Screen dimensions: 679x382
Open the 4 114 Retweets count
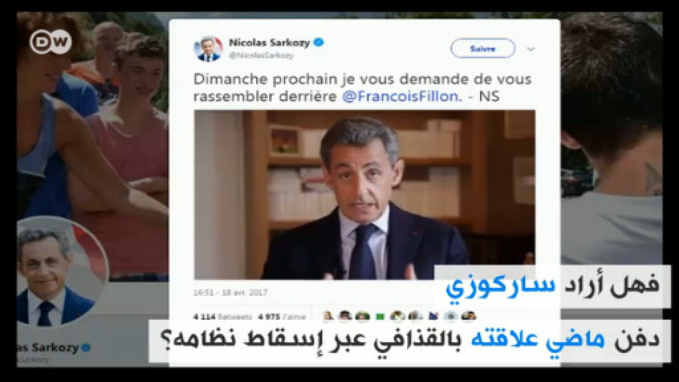223,316
